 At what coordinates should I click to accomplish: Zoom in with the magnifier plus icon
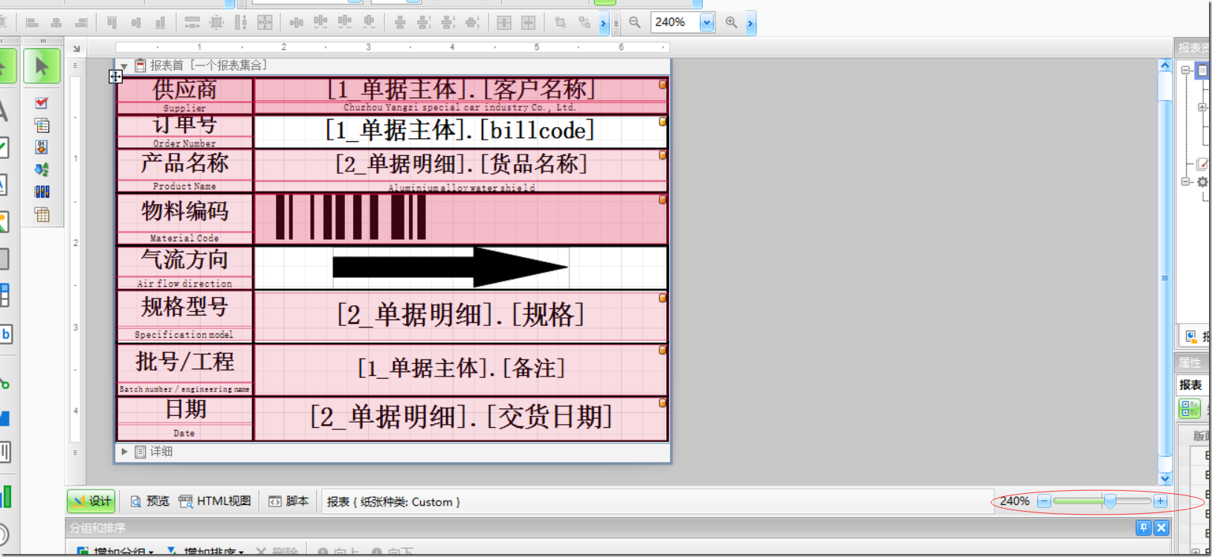[x=732, y=23]
